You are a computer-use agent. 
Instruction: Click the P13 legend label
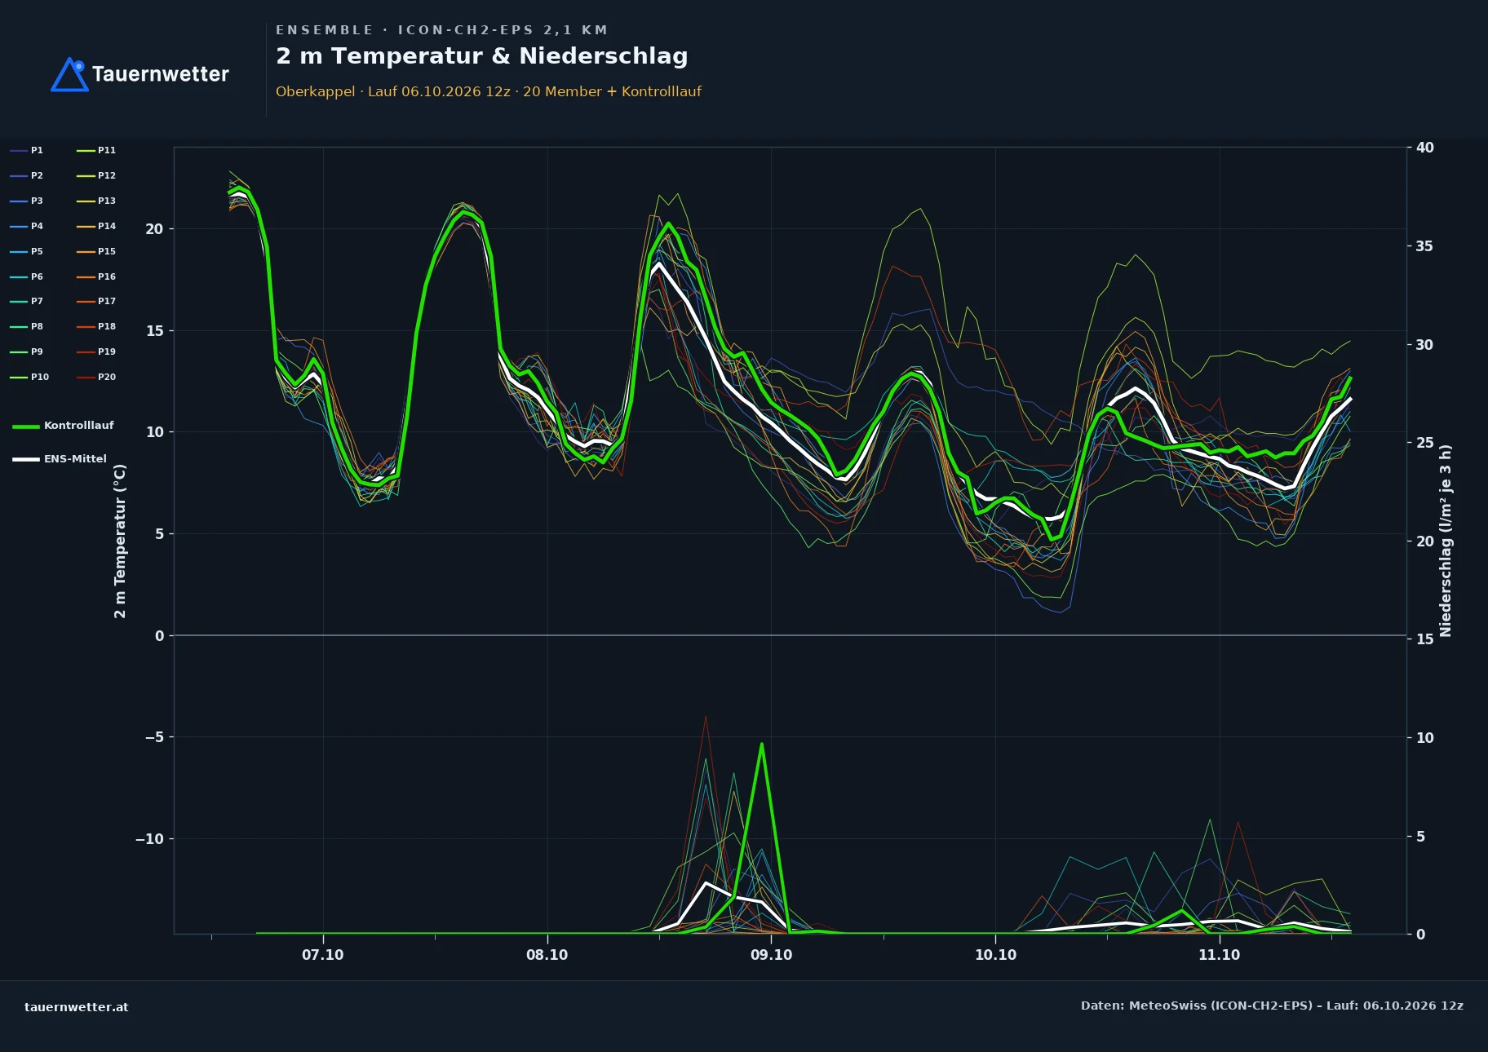(107, 201)
